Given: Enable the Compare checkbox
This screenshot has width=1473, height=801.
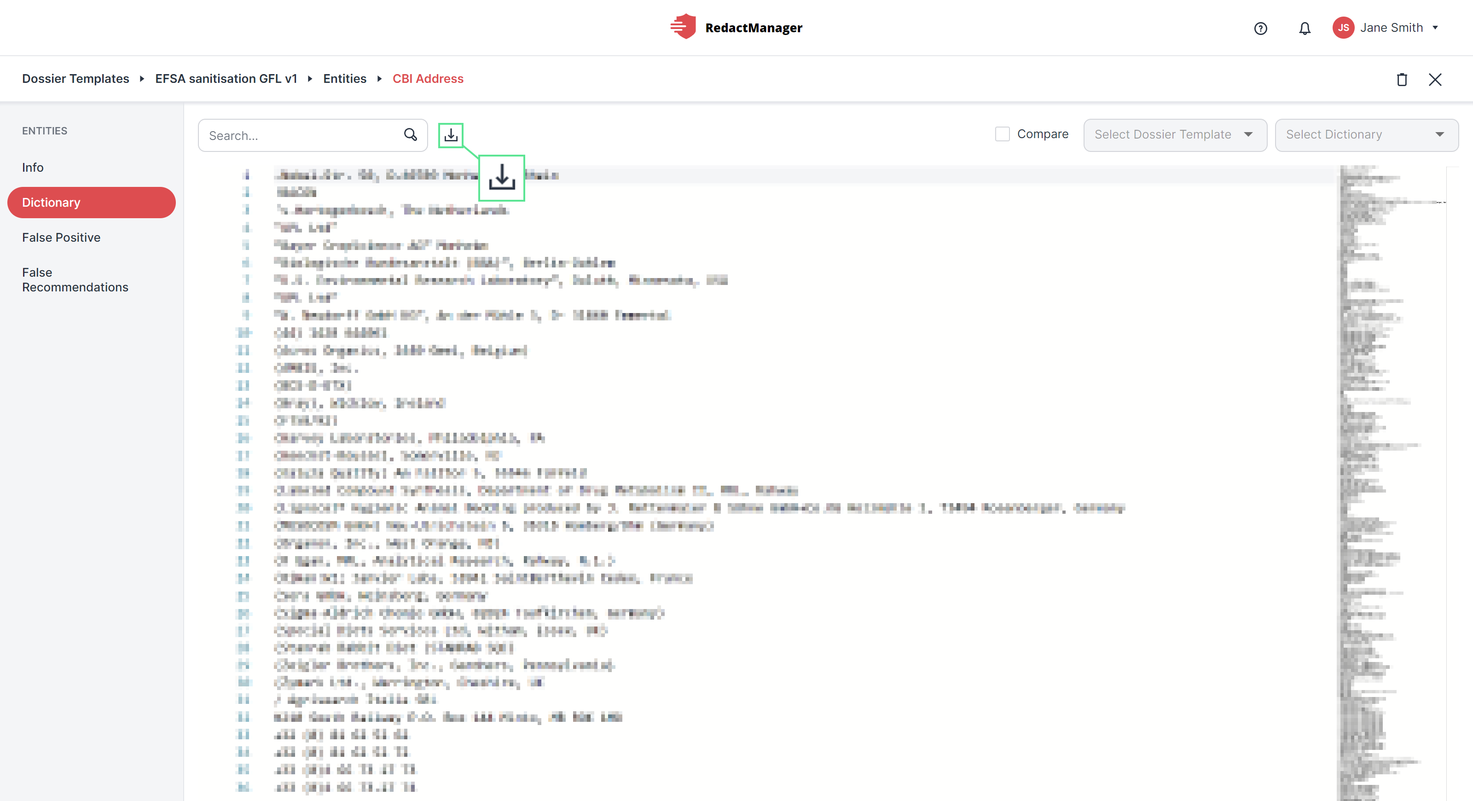Looking at the screenshot, I should (1002, 134).
